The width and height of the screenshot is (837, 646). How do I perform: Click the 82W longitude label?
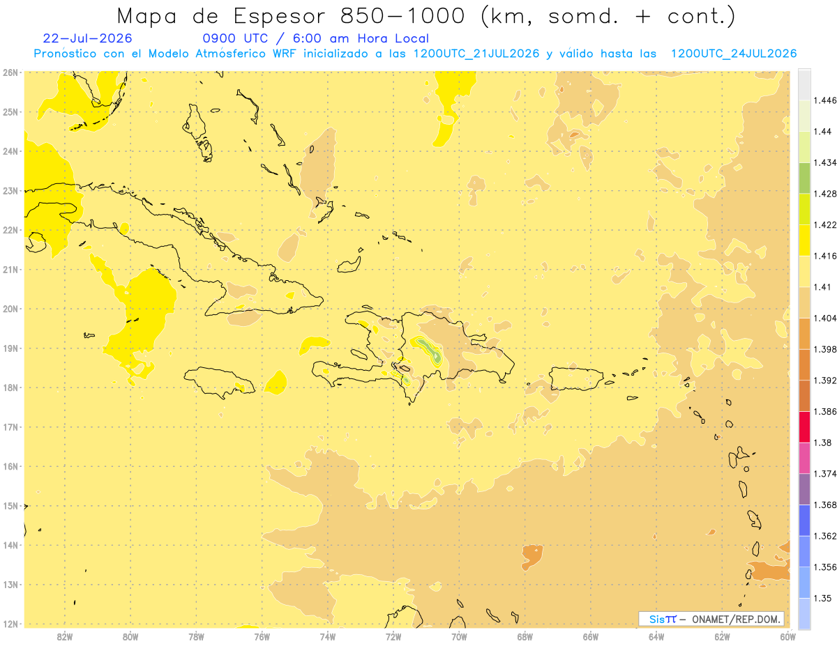[65, 636]
